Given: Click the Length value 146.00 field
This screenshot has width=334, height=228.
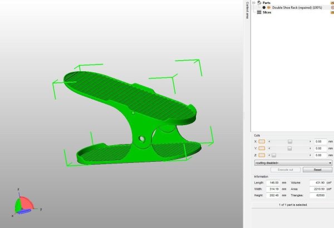Looking at the screenshot, I should [x=273, y=182].
